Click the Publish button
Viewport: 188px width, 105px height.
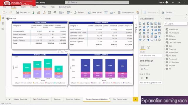pos(167,12)
